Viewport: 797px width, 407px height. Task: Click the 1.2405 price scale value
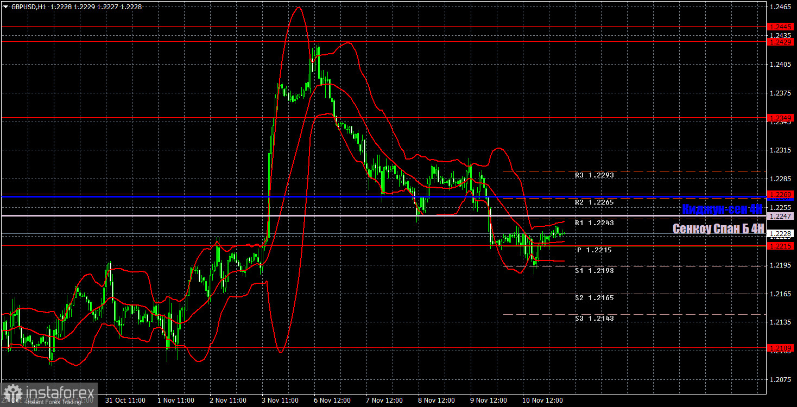point(781,65)
